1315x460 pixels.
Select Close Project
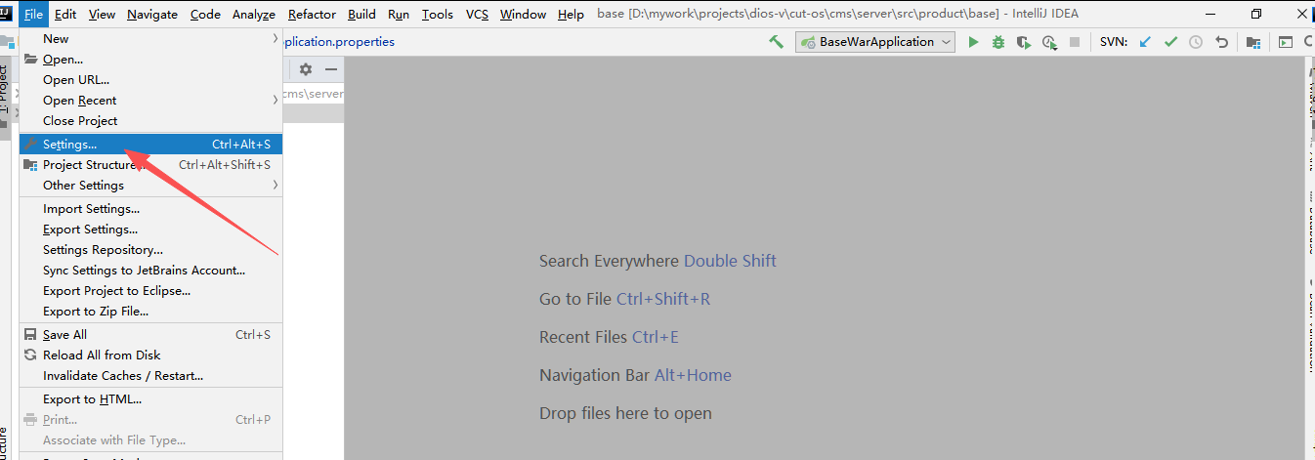[x=150, y=121]
